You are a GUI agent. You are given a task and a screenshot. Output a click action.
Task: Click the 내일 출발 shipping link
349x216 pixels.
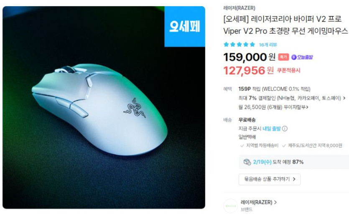coord(272,129)
